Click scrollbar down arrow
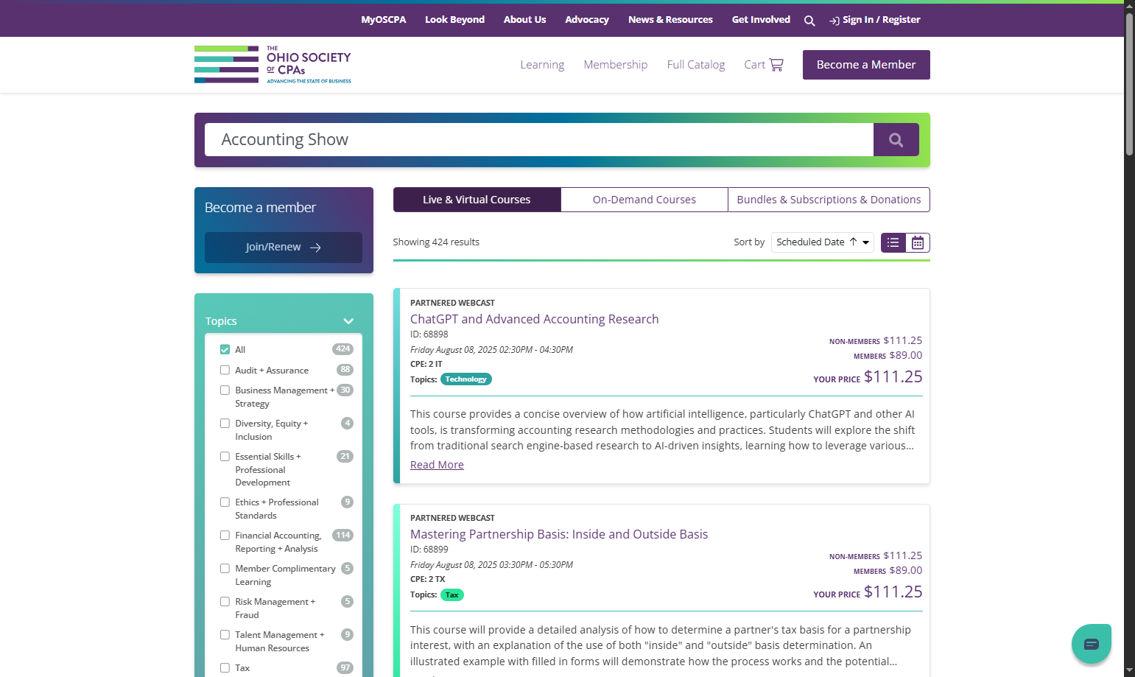1135x677 pixels. pos(1129,670)
